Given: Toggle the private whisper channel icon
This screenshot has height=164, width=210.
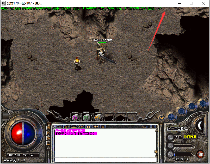Looking at the screenshot, I should [48, 143].
